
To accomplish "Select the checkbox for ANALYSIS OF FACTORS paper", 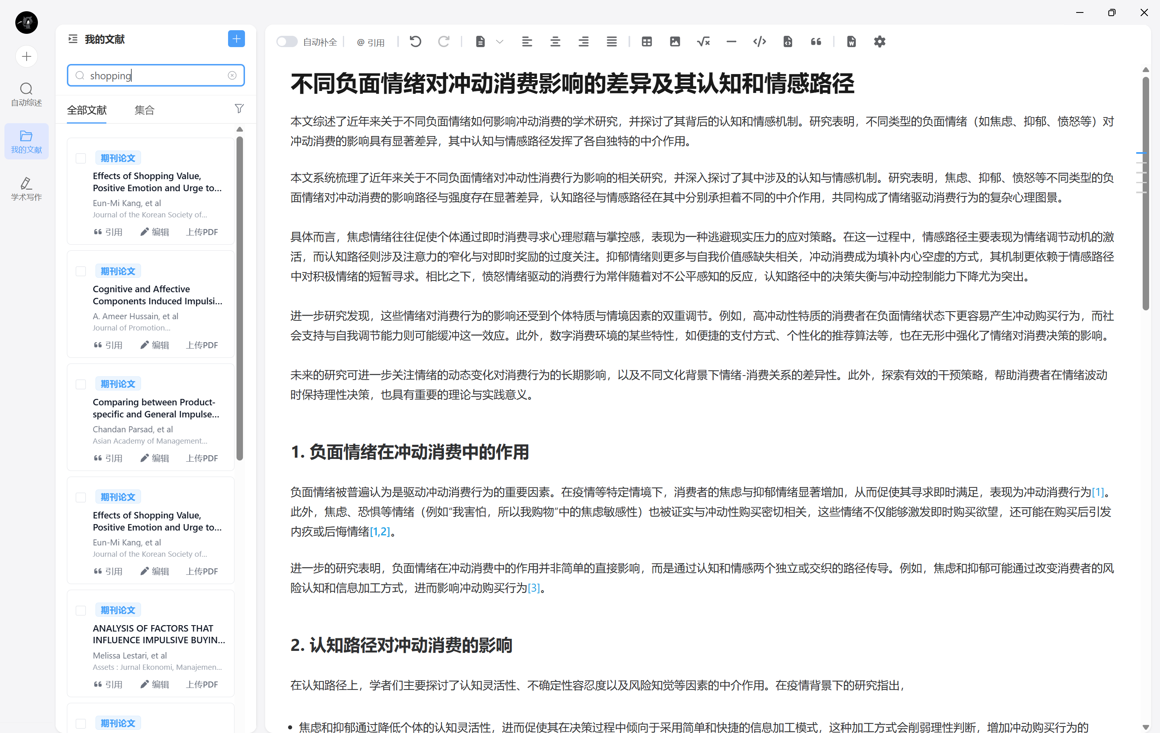I will (81, 610).
